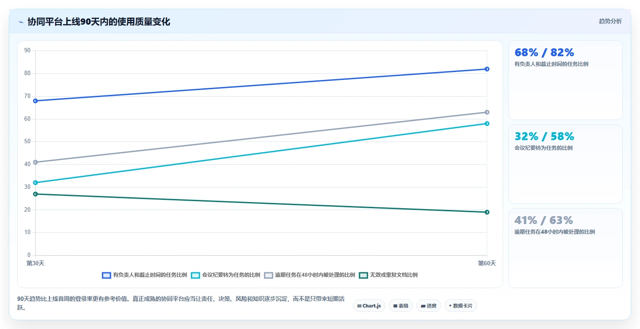
Task: Click the 第30天 x-axis label
Action: coord(35,263)
